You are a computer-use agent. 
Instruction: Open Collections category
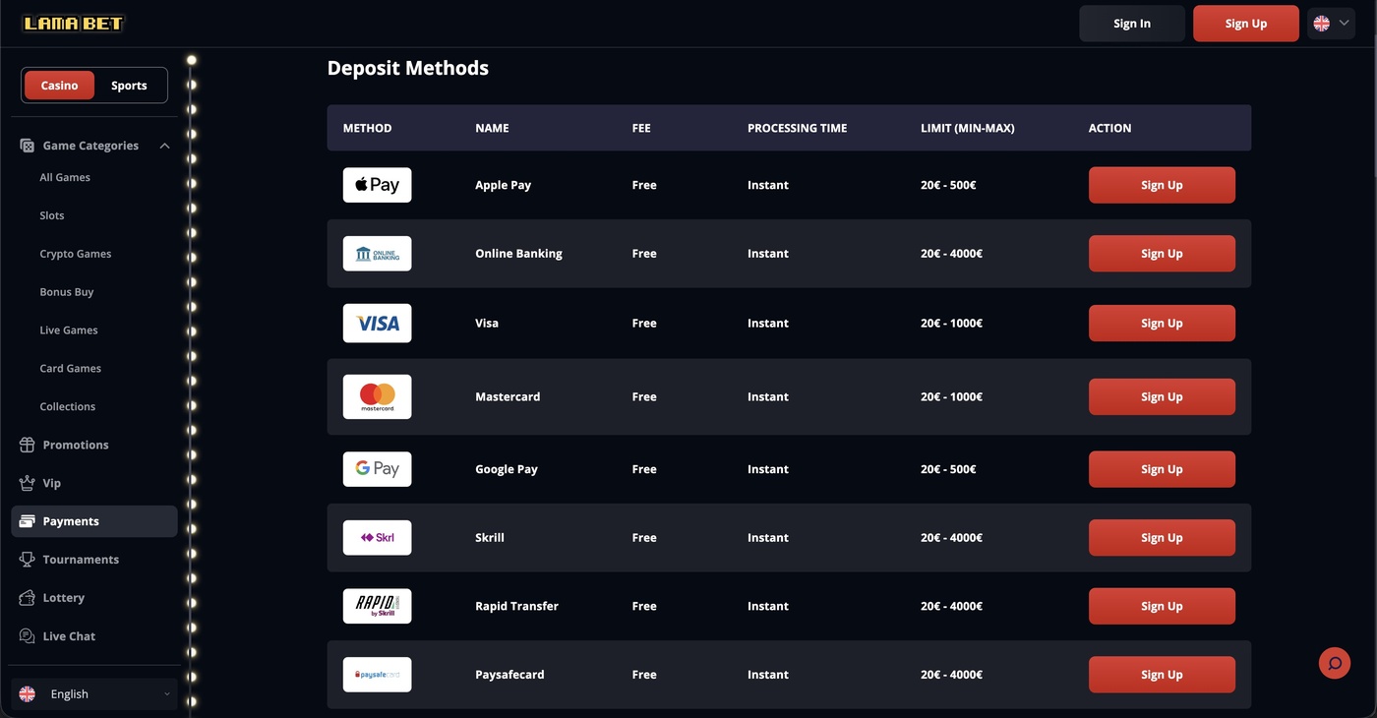68,407
